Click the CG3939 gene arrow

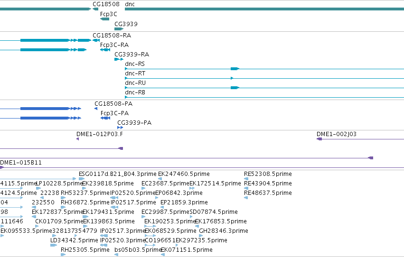[119, 29]
